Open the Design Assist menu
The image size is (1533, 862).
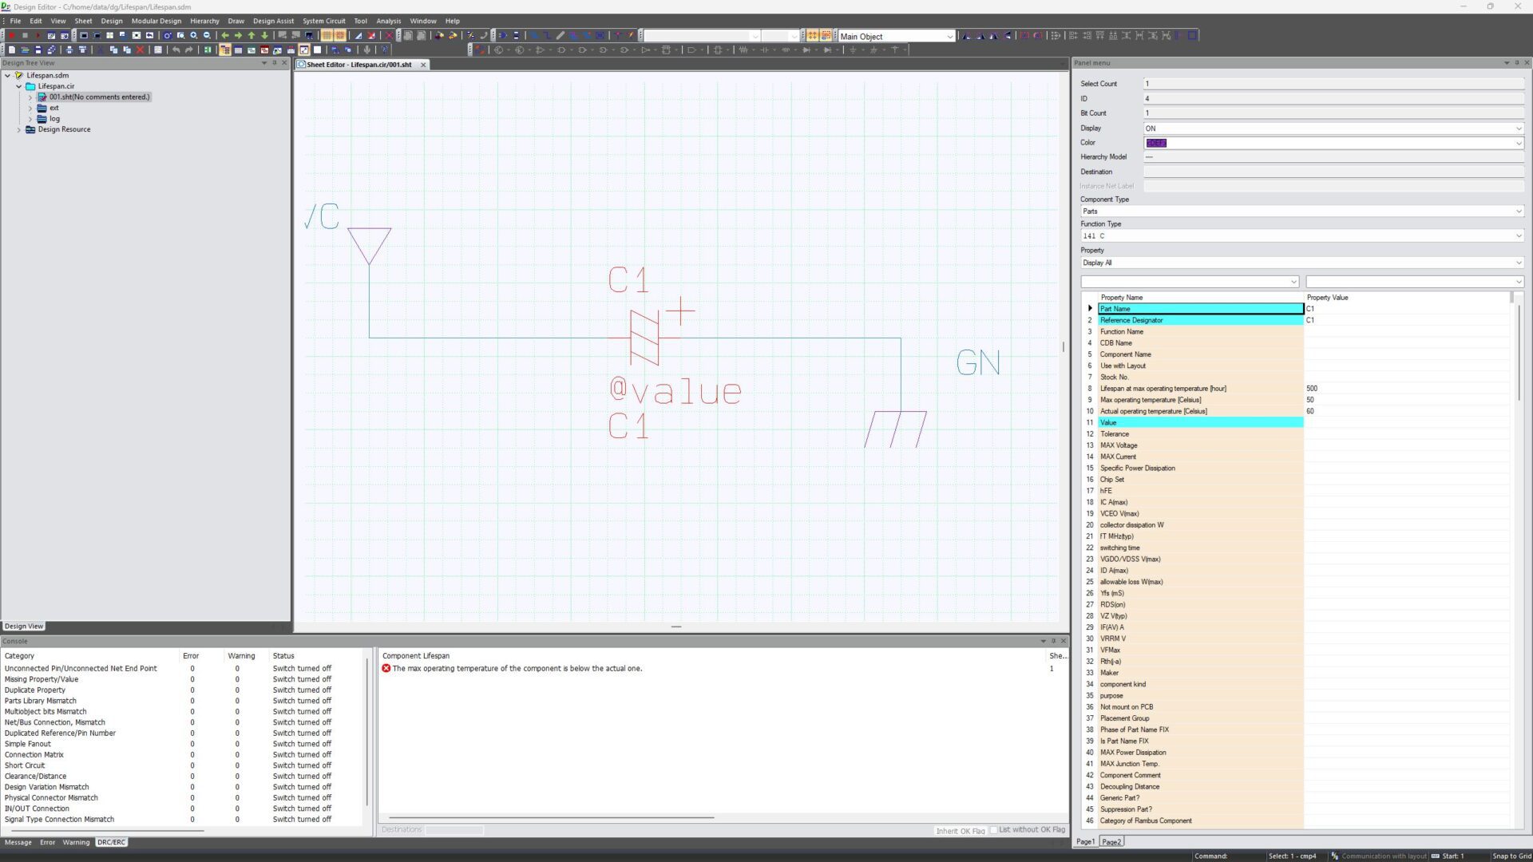tap(273, 22)
